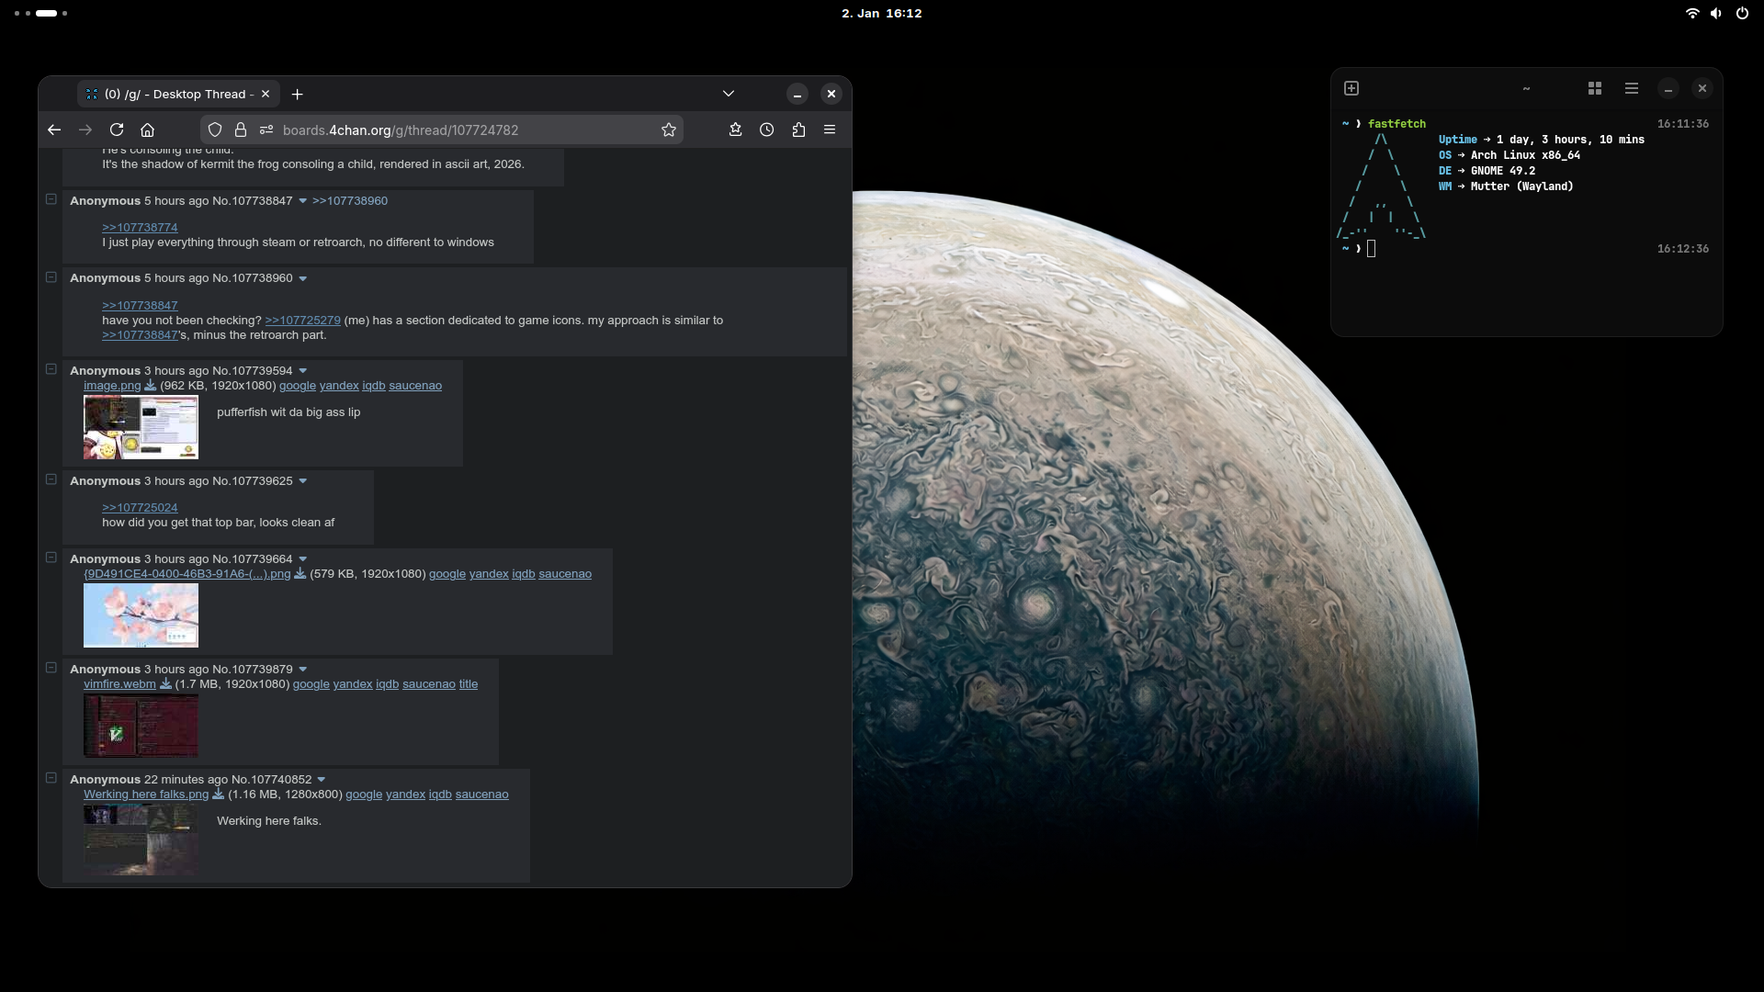Click the saucenao link for Werking here falks.png

tap(481, 795)
